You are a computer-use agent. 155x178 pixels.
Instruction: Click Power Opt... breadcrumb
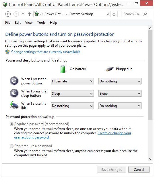[54, 14]
